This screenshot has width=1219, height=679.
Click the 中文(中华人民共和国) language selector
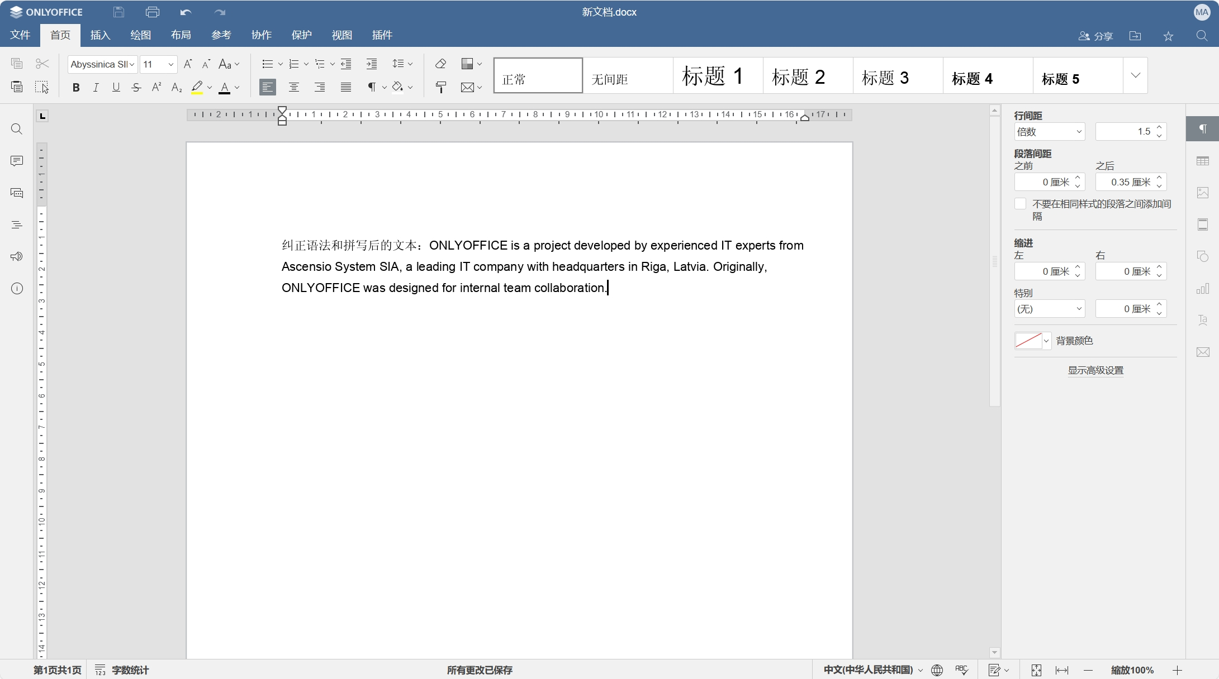coord(872,670)
